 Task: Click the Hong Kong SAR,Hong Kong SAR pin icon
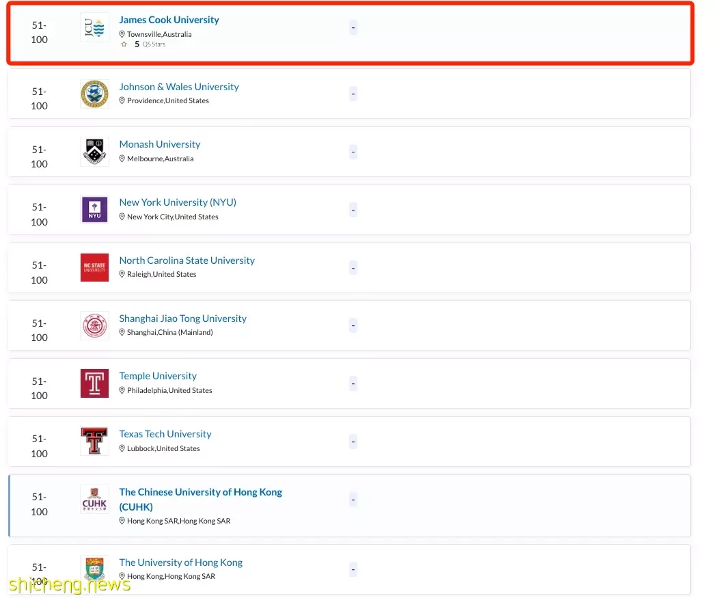122,521
